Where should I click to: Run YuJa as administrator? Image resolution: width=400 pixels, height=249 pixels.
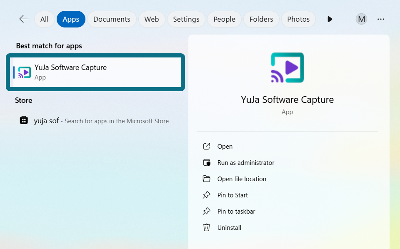(246, 163)
